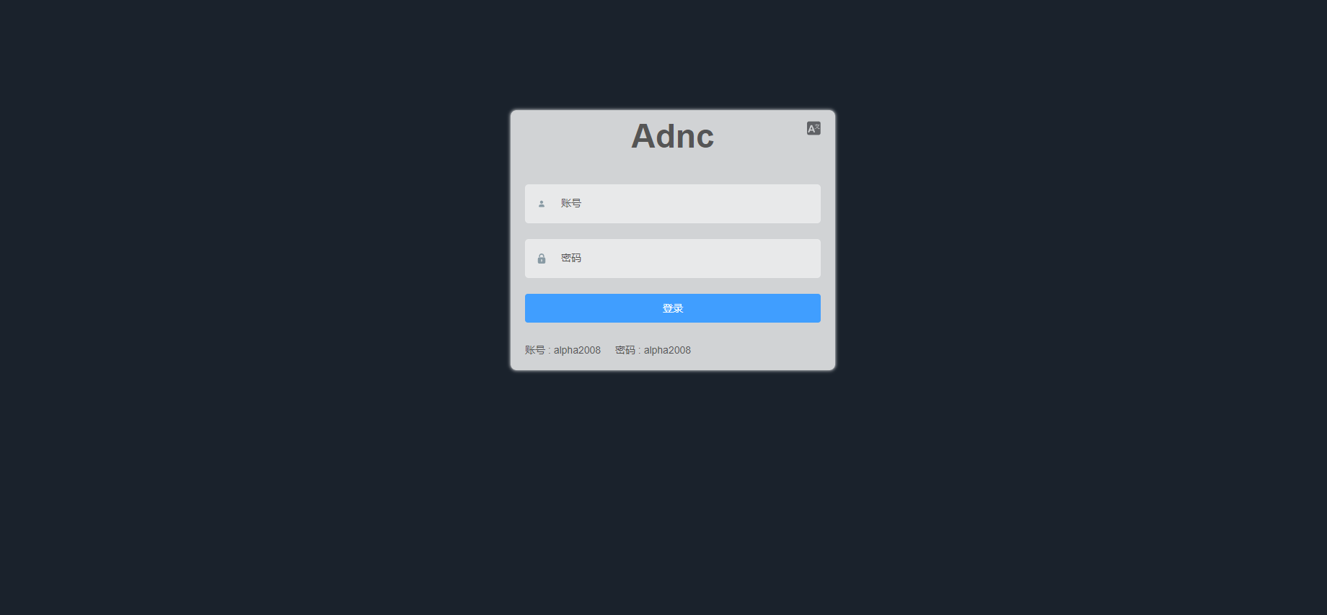Click the user silhouette icon

tap(542, 204)
